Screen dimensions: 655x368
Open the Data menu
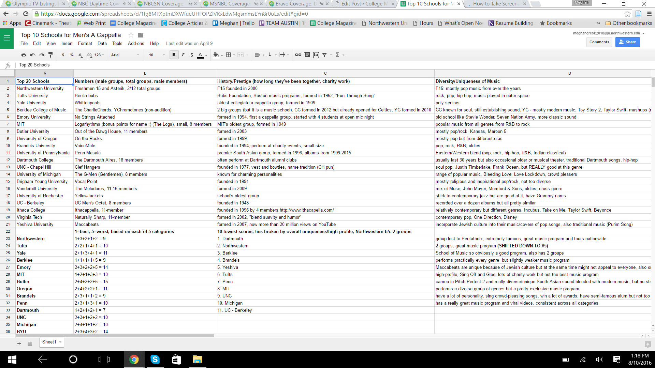click(x=102, y=43)
